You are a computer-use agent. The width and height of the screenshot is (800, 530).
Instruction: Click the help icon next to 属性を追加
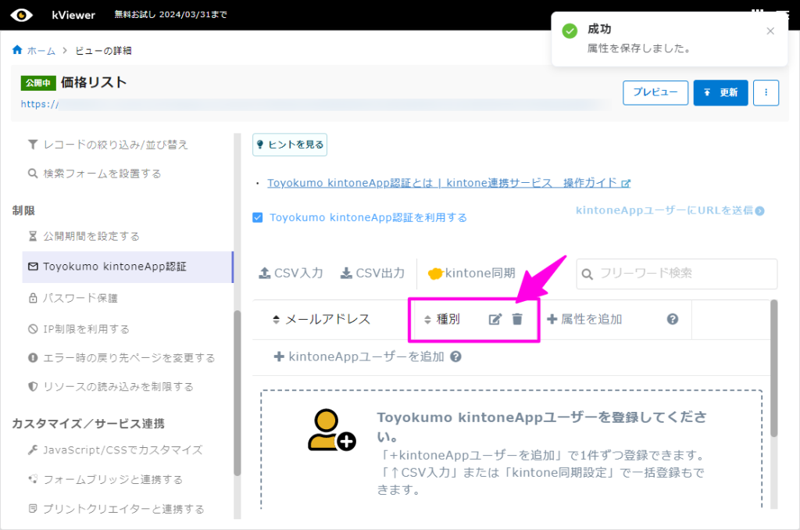(x=673, y=319)
